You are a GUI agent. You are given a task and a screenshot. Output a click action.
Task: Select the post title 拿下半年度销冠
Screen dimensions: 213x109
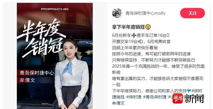click(x=128, y=27)
